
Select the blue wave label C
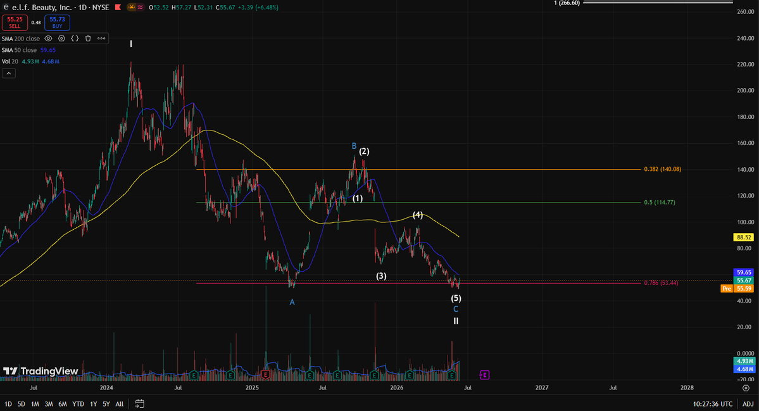[456, 309]
